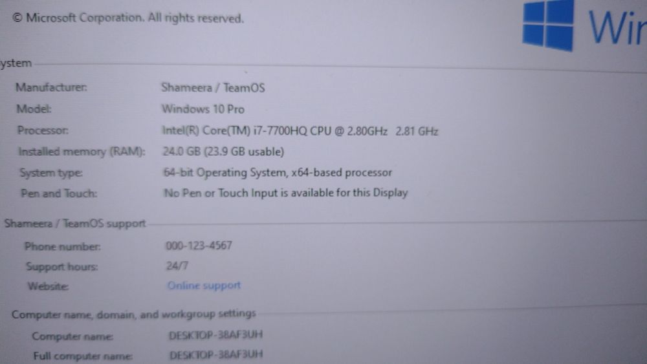The image size is (647, 364).
Task: Click the Computer name, domain, and workgroup settings heading
Action: (134, 314)
